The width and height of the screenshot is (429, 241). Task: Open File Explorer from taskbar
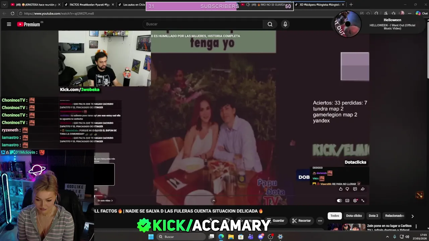coord(231,237)
